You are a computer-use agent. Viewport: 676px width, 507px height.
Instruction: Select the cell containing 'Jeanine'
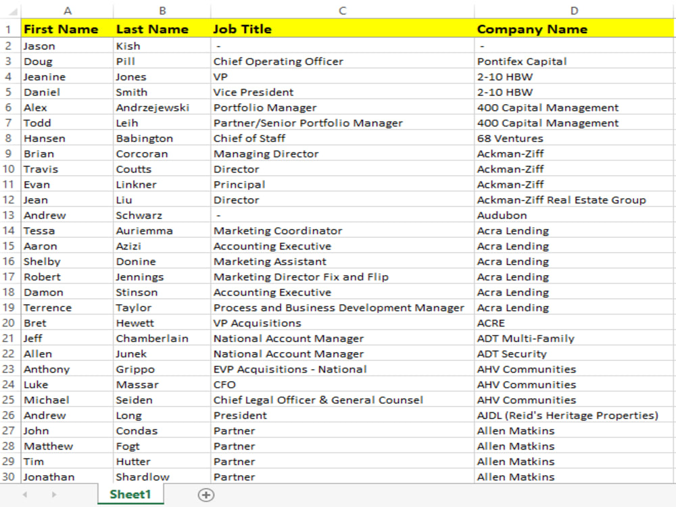click(67, 77)
